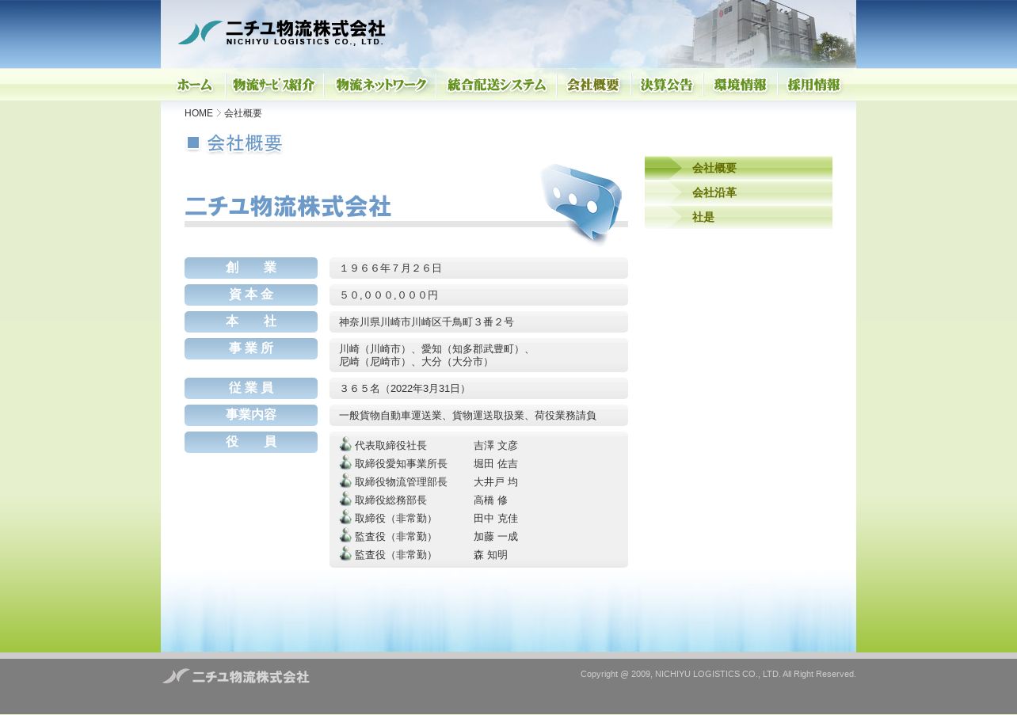Click the name 吉澤 文彦
Image resolution: width=1017 pixels, height=715 pixels.
click(496, 446)
